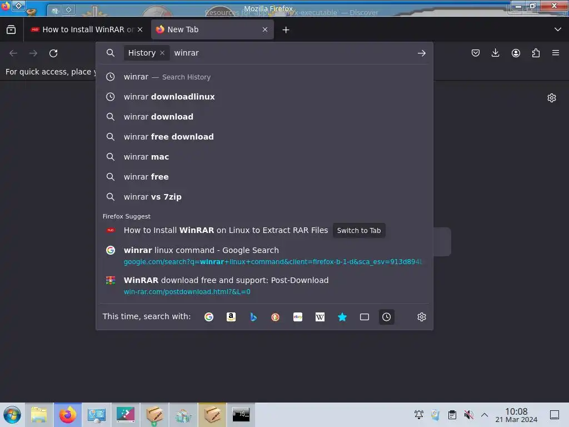Open the Firefox View icon
This screenshot has height=427, width=569.
(x=11, y=29)
